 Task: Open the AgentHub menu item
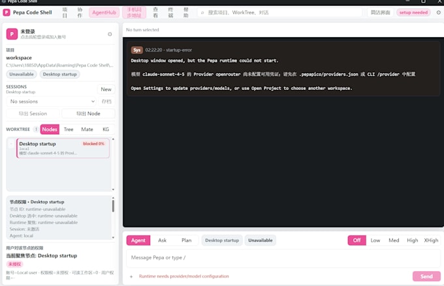click(x=104, y=12)
